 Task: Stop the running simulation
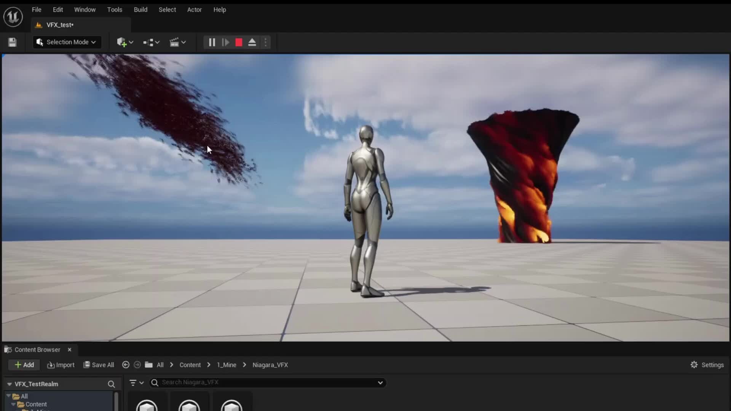(x=238, y=42)
